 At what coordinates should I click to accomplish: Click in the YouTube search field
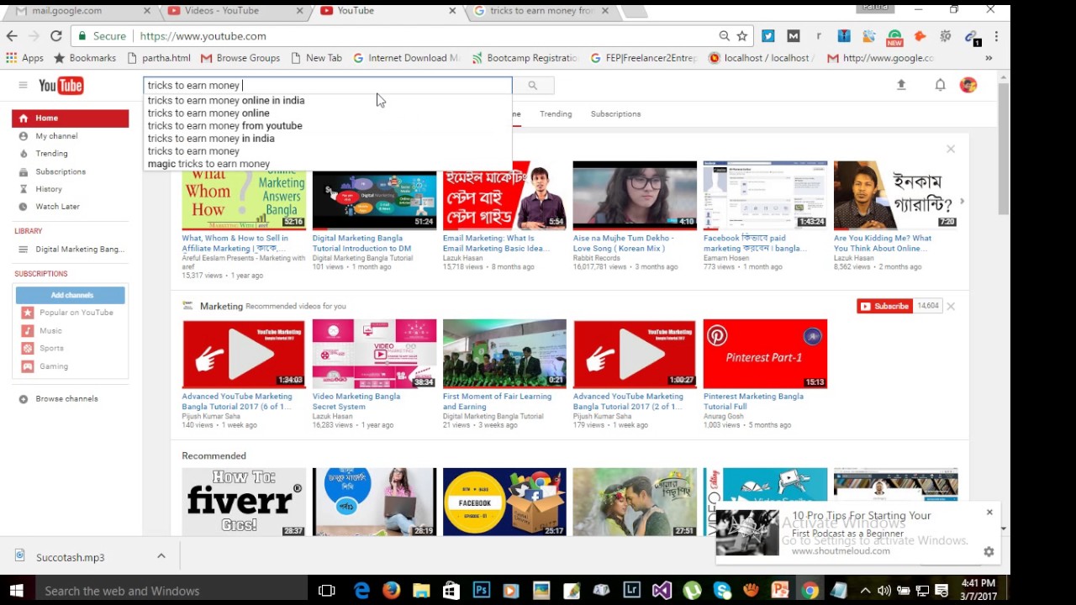[x=328, y=85]
